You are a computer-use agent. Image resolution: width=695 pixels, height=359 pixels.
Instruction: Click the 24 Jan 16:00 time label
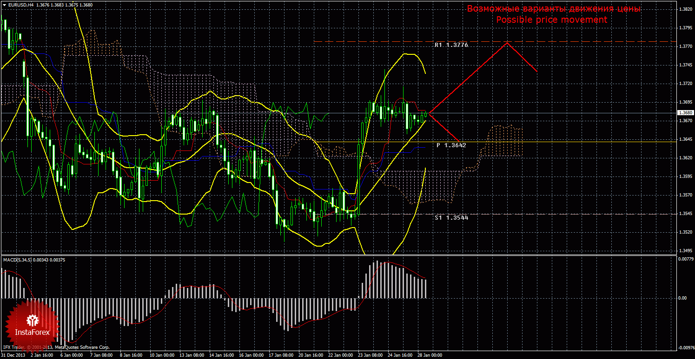point(400,355)
